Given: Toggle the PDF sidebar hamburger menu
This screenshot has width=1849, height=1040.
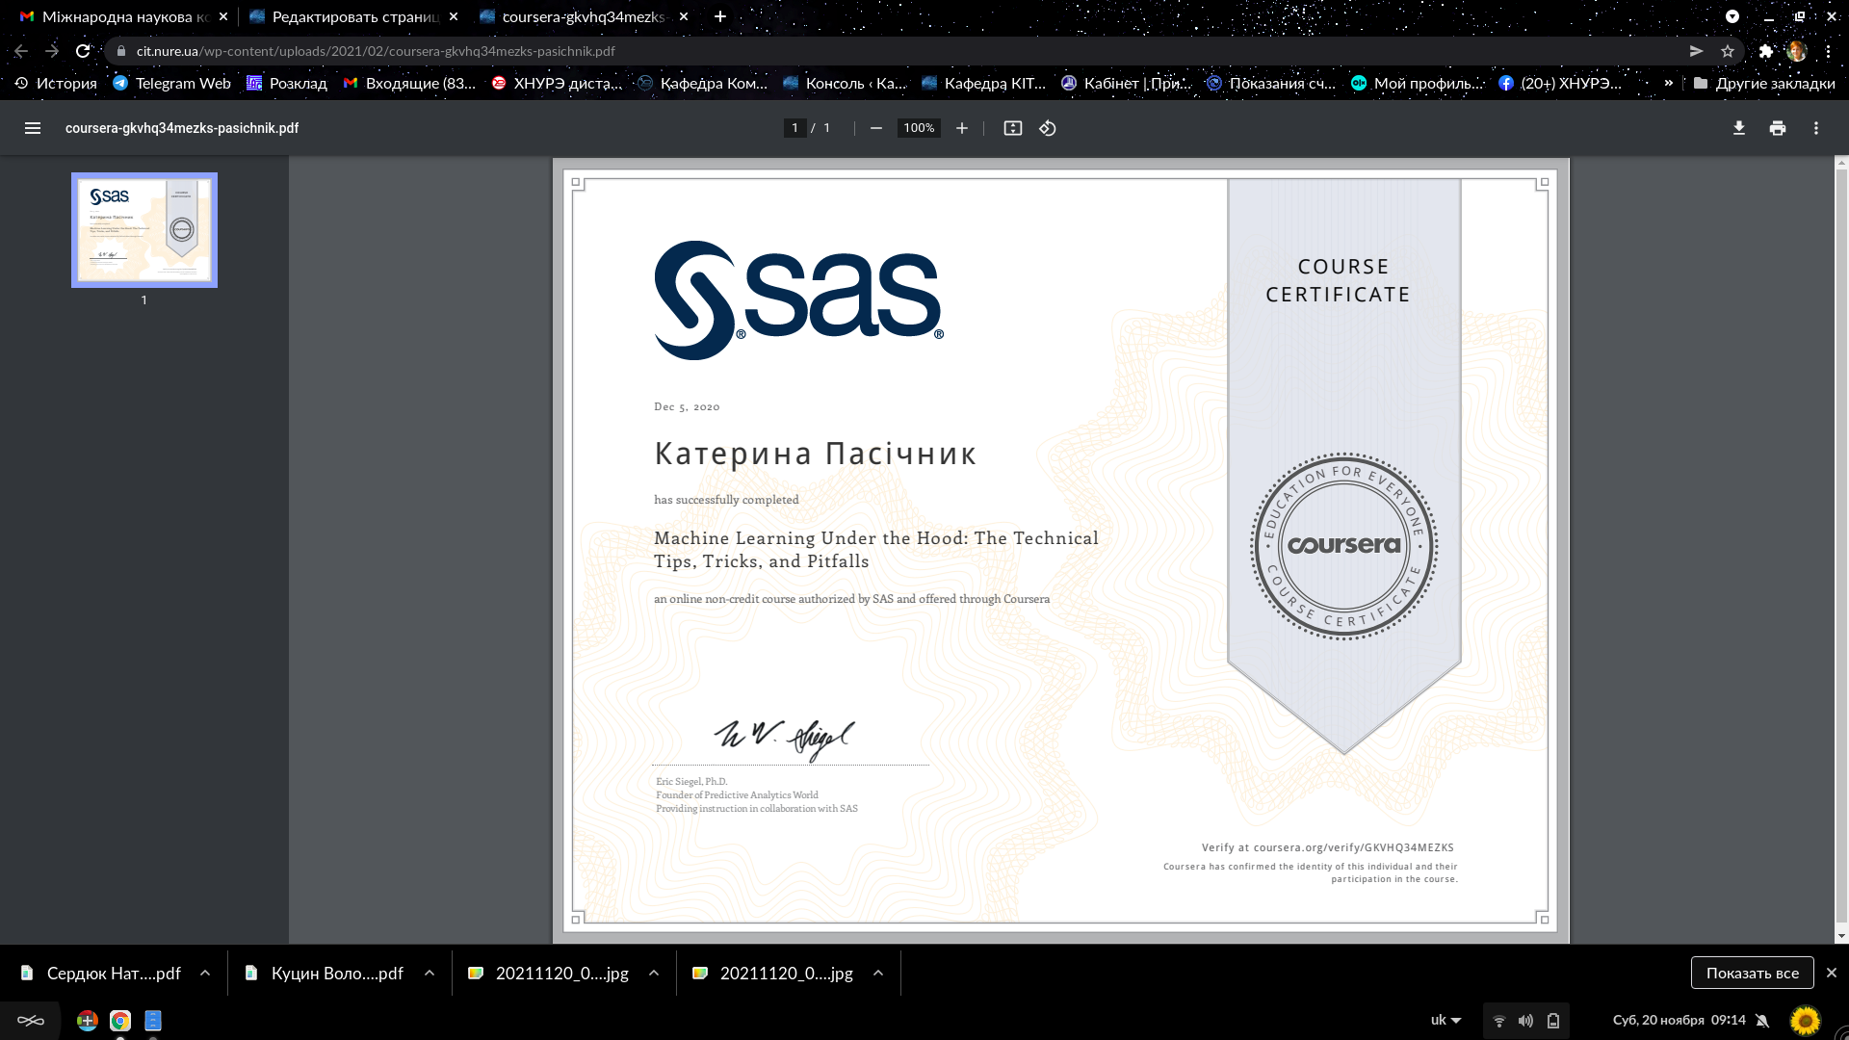Looking at the screenshot, I should tap(32, 128).
